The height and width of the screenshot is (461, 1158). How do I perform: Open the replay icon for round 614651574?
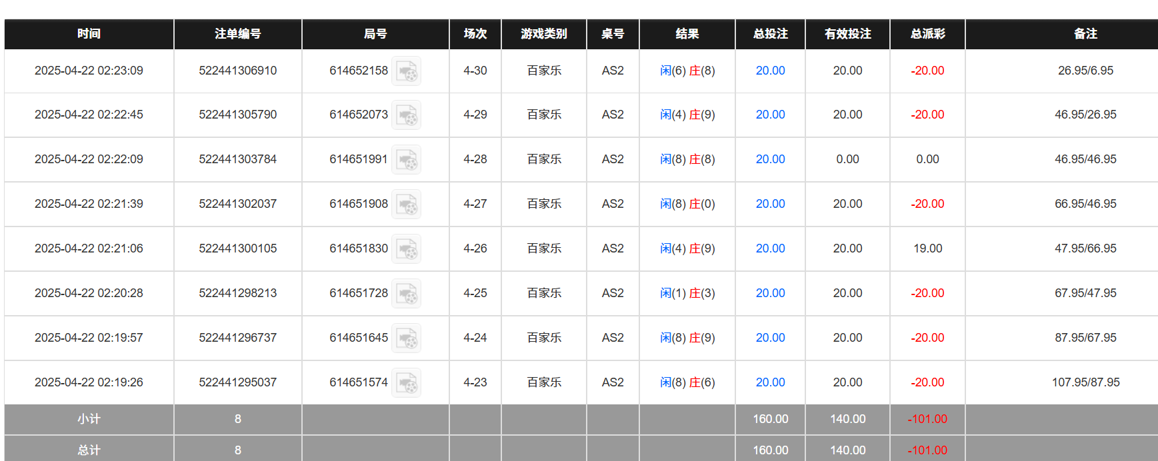(406, 383)
